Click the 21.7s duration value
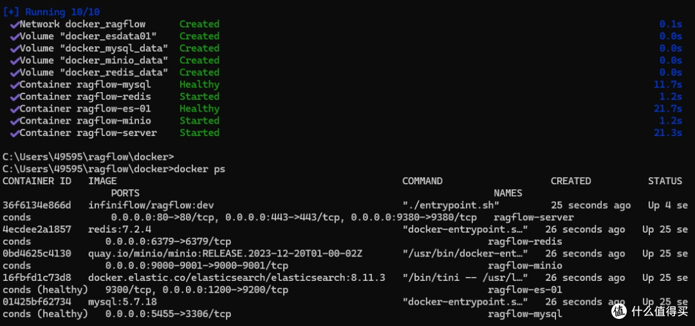695x326 pixels. click(x=668, y=109)
